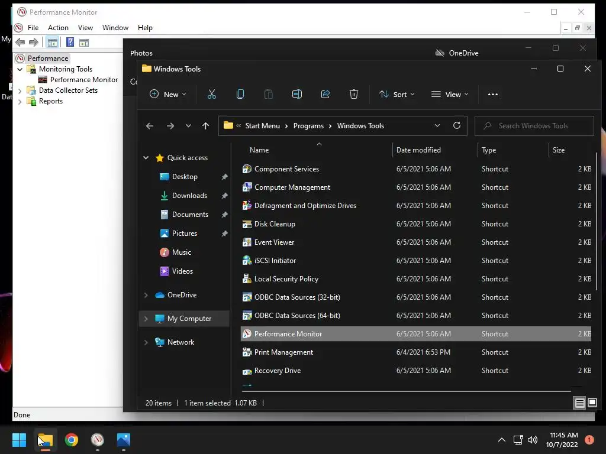Image resolution: width=606 pixels, height=454 pixels.
Task: Open the New item dropdown
Action: (168, 94)
